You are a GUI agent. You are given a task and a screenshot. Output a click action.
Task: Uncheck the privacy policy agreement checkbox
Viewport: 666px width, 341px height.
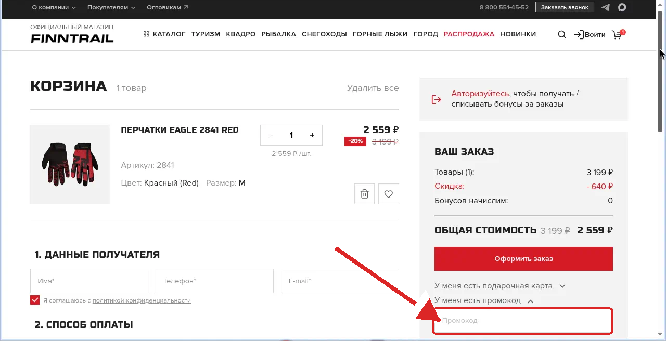click(35, 300)
